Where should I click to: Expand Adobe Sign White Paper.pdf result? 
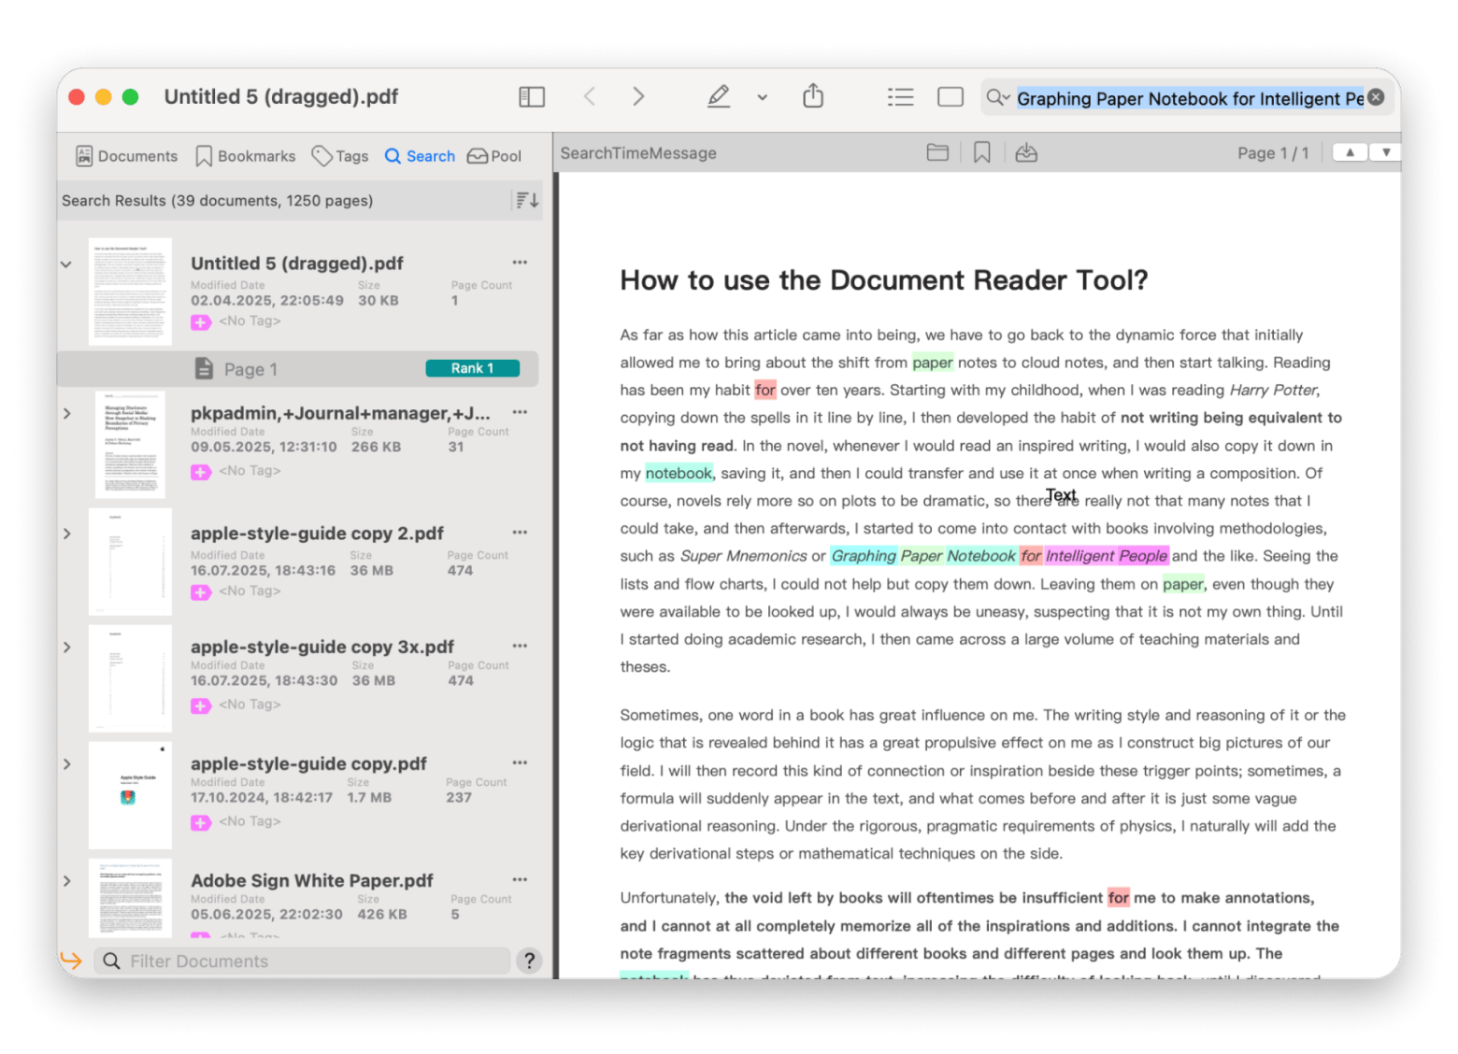tap(66, 880)
